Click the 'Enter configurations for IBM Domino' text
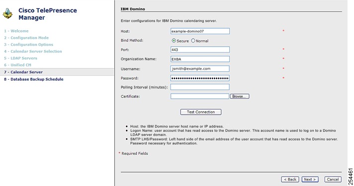Viewport: 354px width, 186px height. point(169,21)
